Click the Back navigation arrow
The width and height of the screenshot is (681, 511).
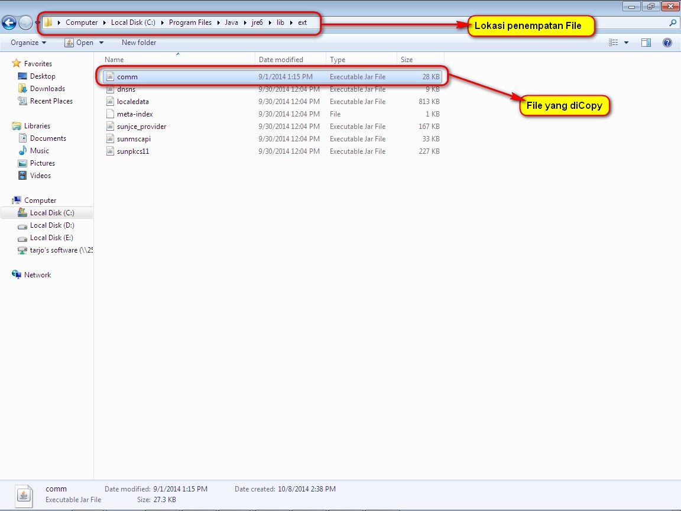click(x=9, y=22)
